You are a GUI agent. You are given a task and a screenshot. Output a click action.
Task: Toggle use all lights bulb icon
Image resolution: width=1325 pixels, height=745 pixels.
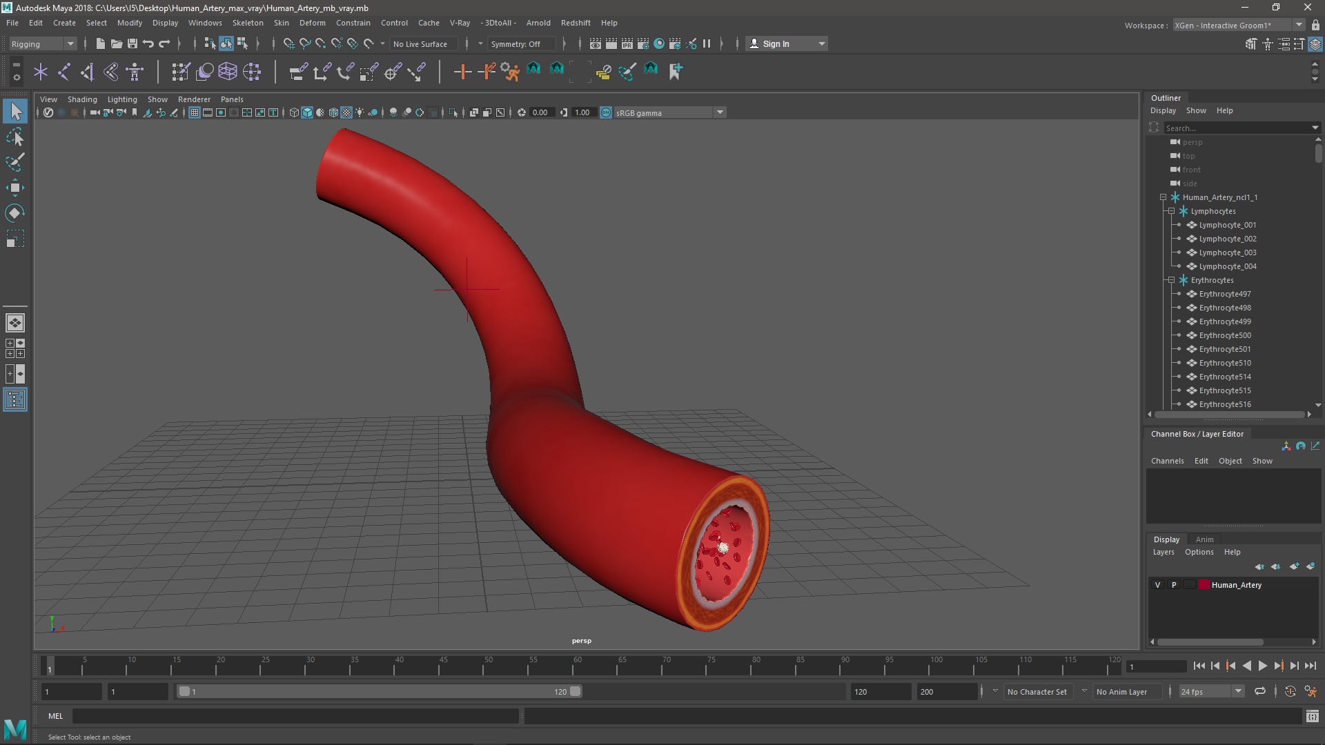tap(360, 112)
